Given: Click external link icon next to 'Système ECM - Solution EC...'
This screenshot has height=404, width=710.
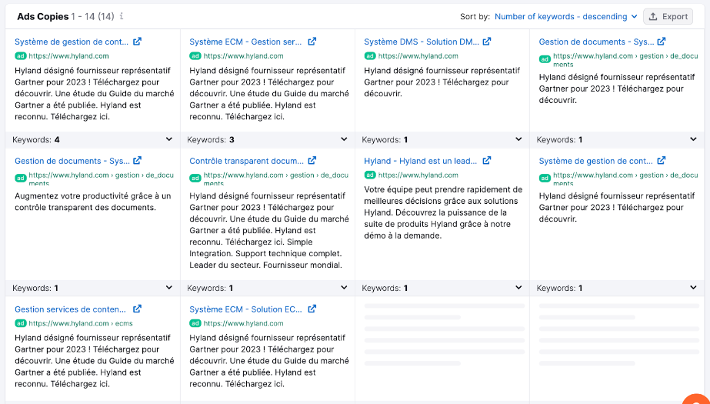Looking at the screenshot, I should [x=312, y=309].
